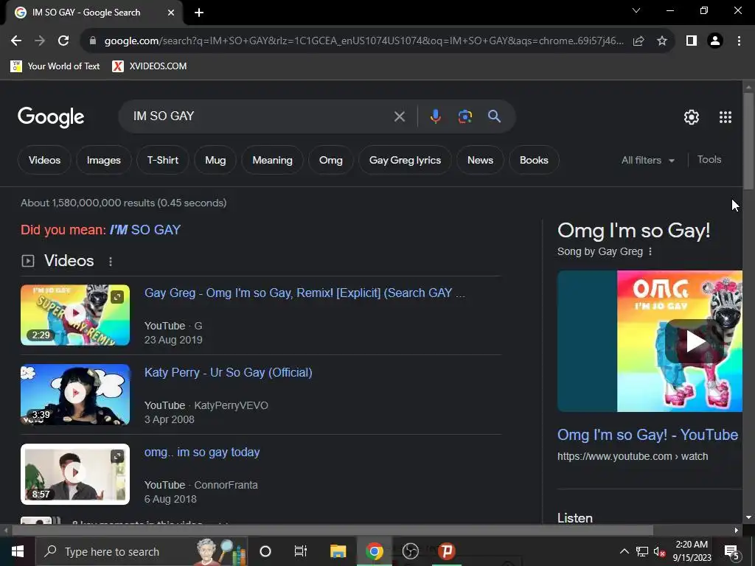755x566 pixels.
Task: Open network status tray icon
Action: [x=642, y=551]
